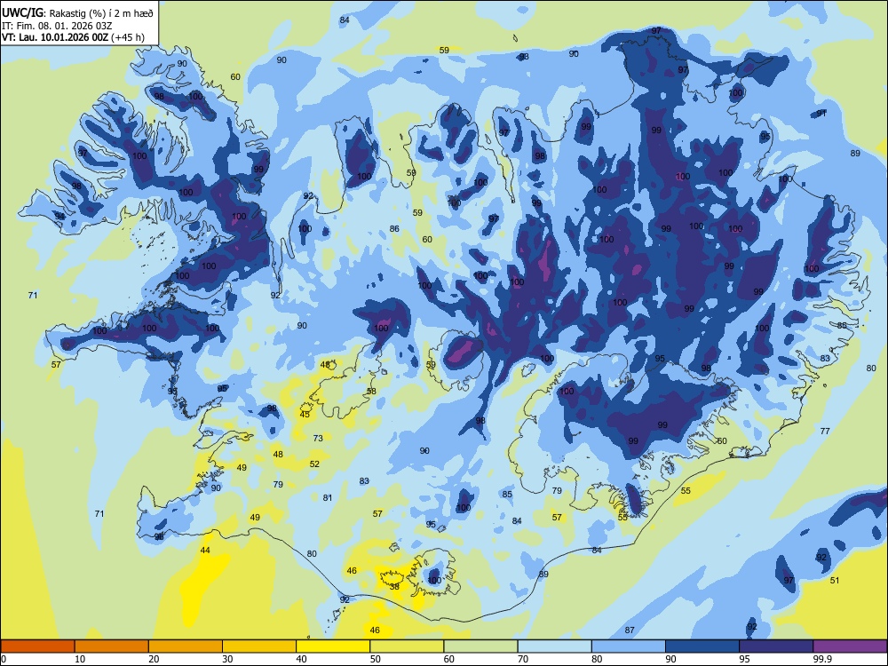Click the map value '81'
This screenshot has height=666, width=888.
point(328,497)
